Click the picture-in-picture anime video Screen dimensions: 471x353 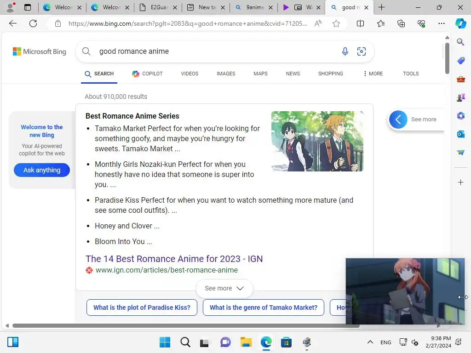pos(405,291)
